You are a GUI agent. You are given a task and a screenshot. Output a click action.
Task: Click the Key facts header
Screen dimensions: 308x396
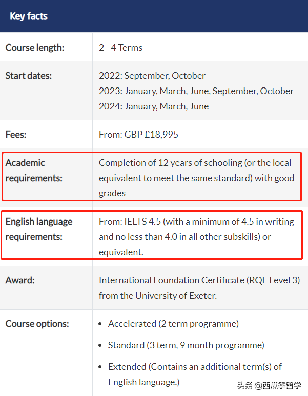[29, 16]
